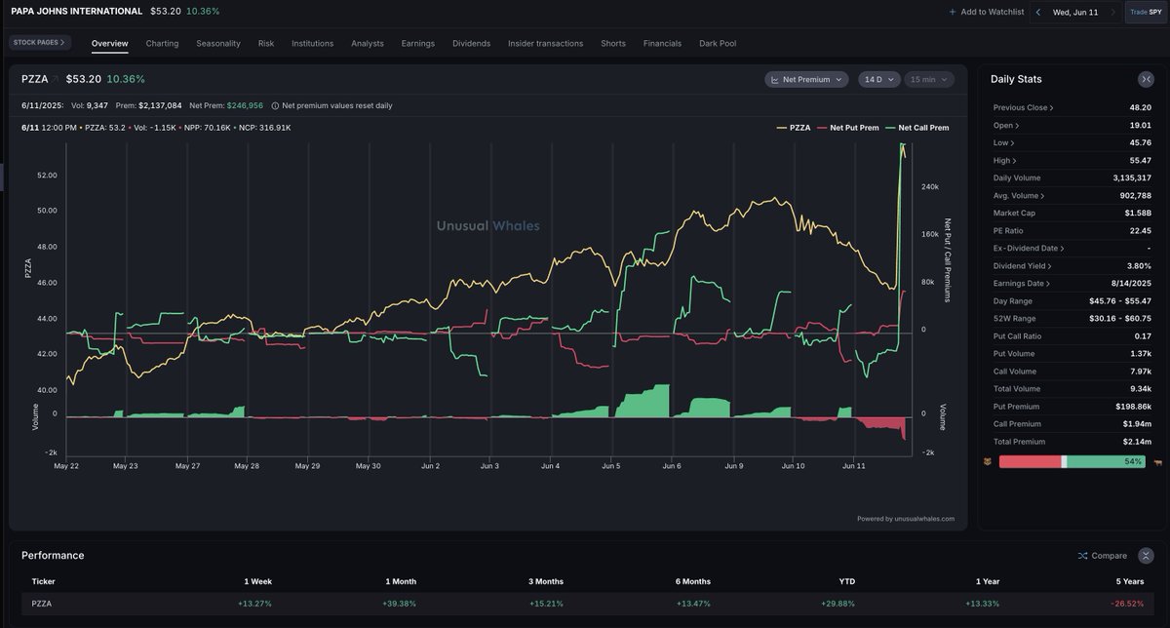Switch to the Overview tab
Screen dimensions: 1170x628
click(110, 43)
